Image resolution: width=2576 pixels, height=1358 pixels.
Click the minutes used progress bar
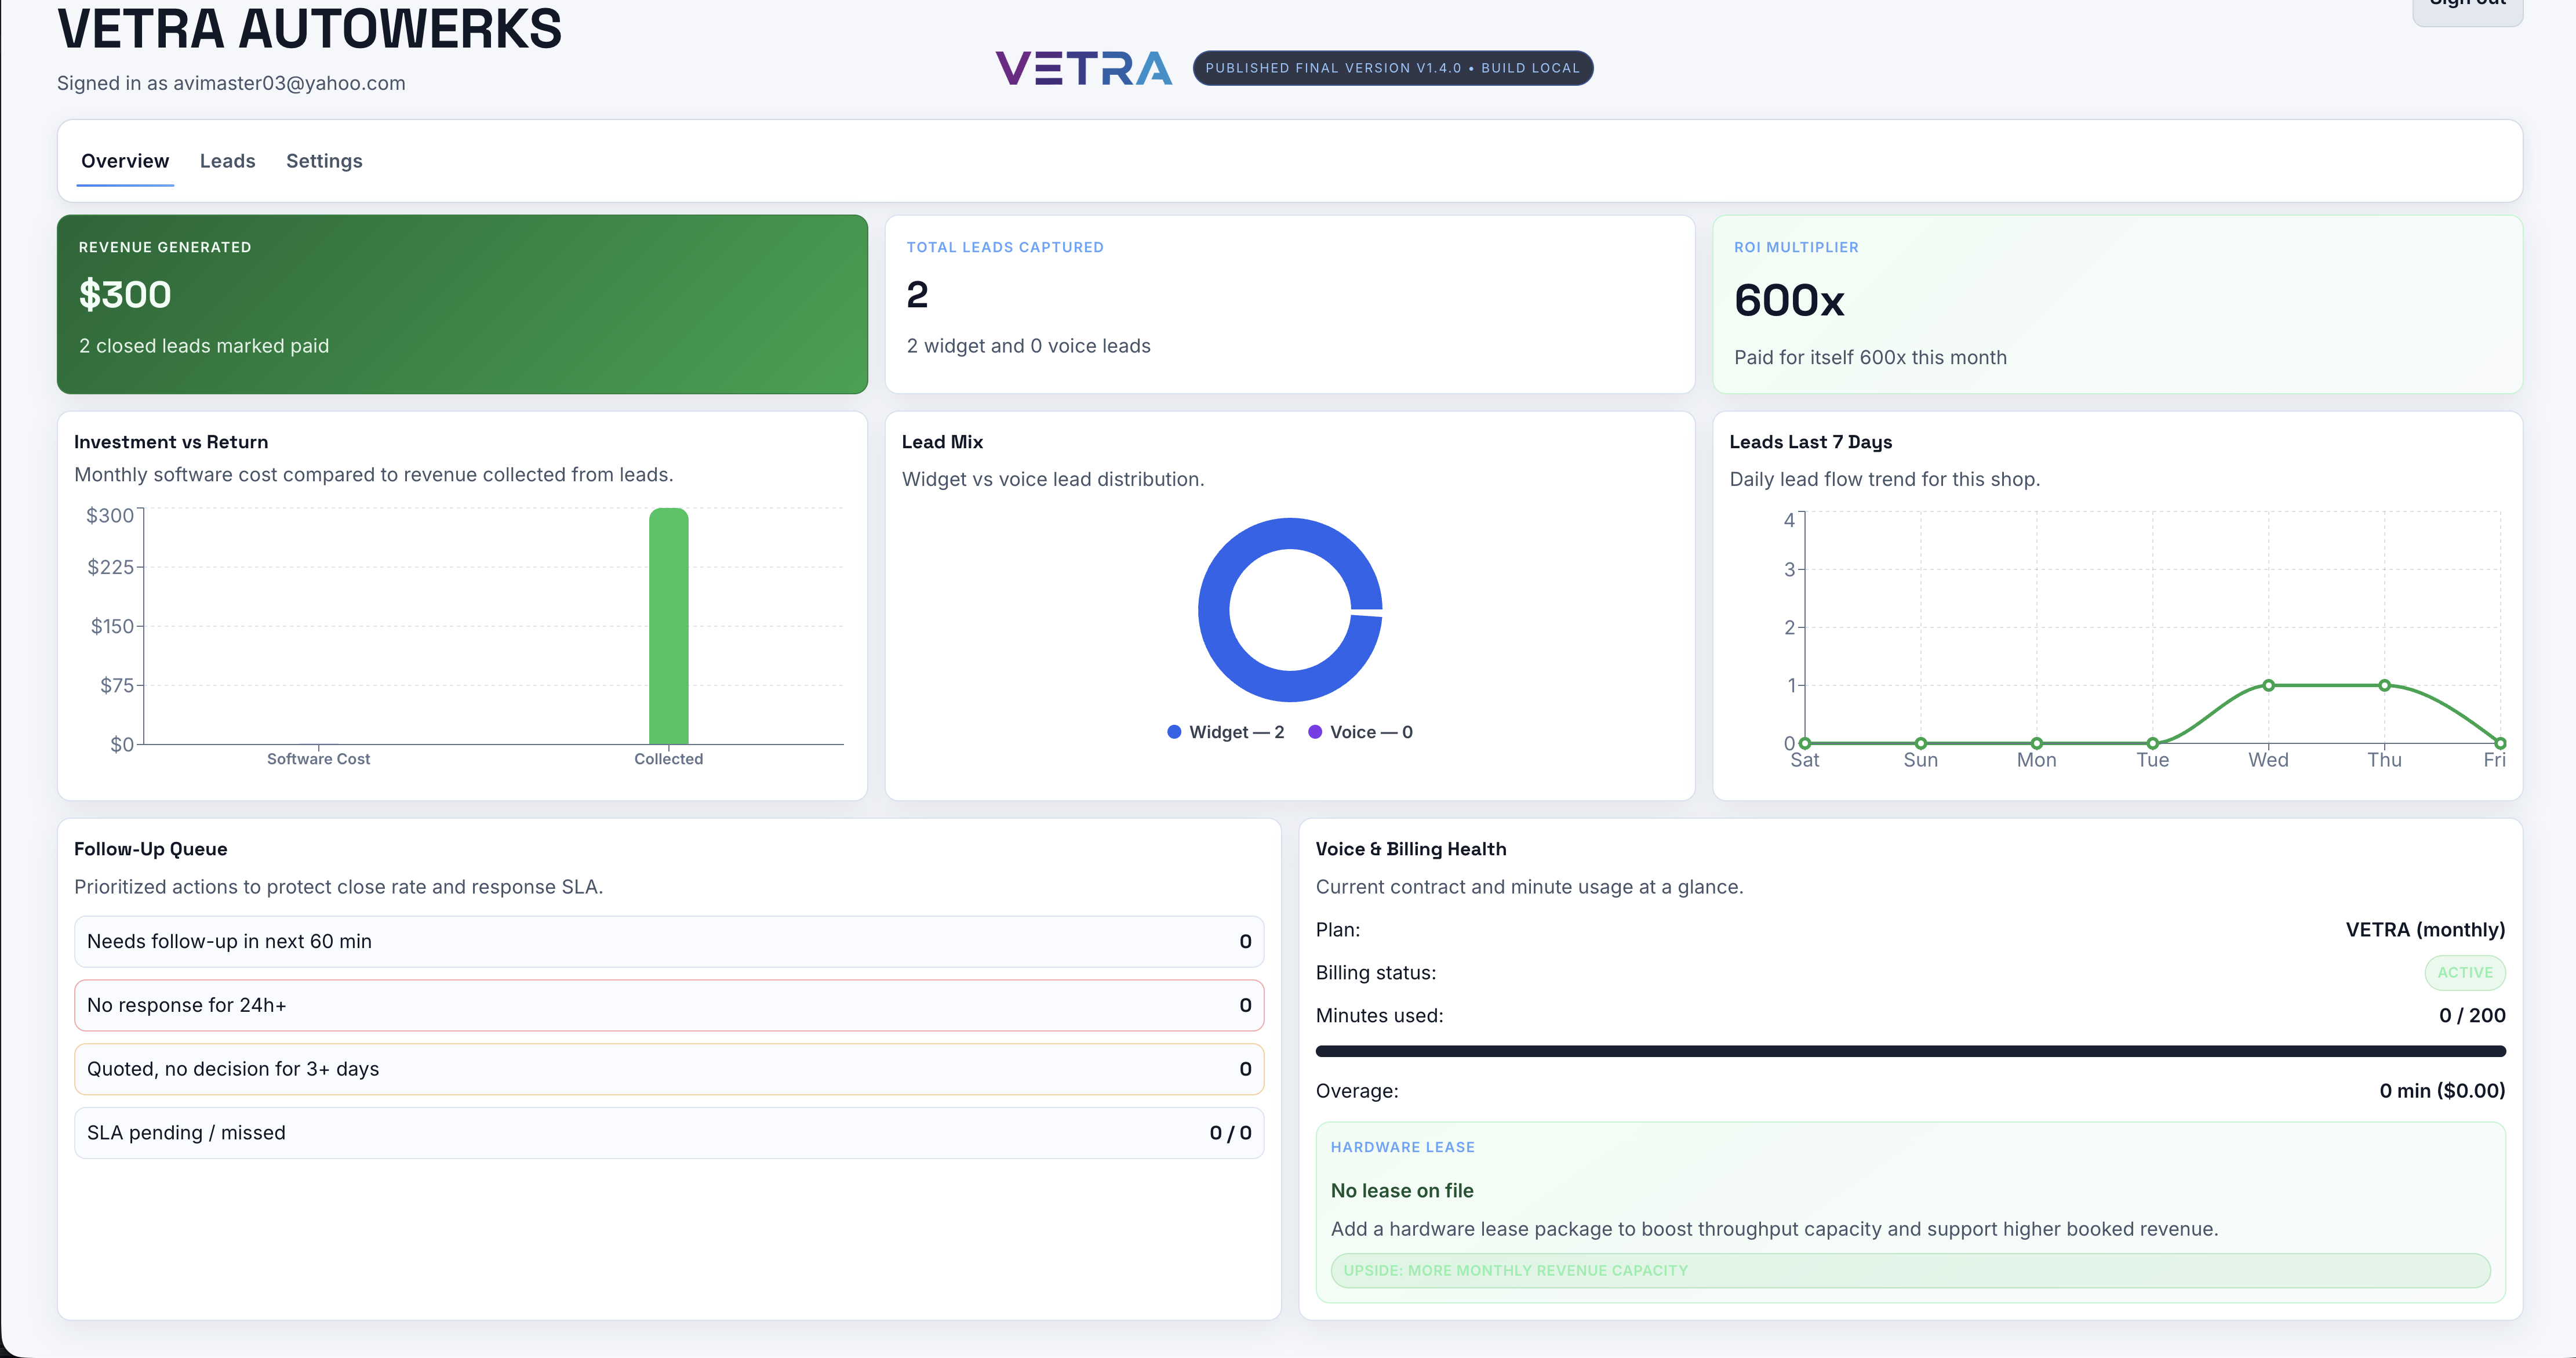pyautogui.click(x=1910, y=1051)
